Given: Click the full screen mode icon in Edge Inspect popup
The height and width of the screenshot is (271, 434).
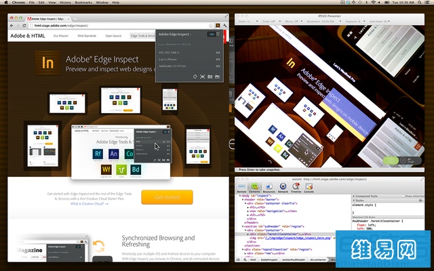Looking at the screenshot, I should coord(202,77).
